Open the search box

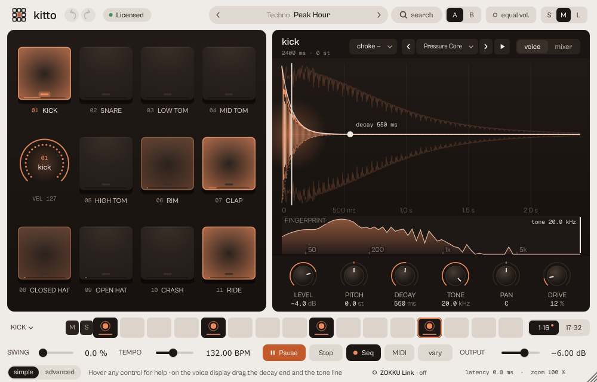pos(417,15)
